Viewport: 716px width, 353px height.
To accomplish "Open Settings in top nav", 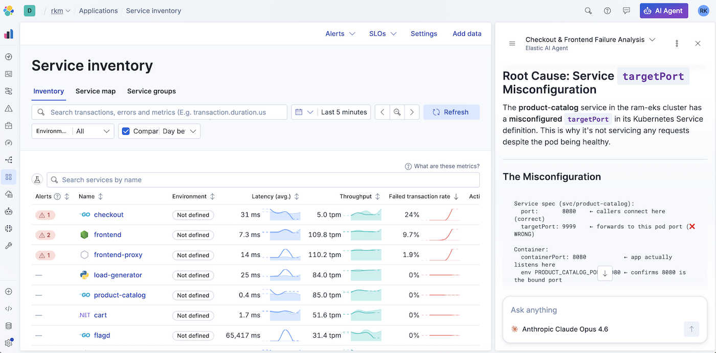I will (x=424, y=34).
